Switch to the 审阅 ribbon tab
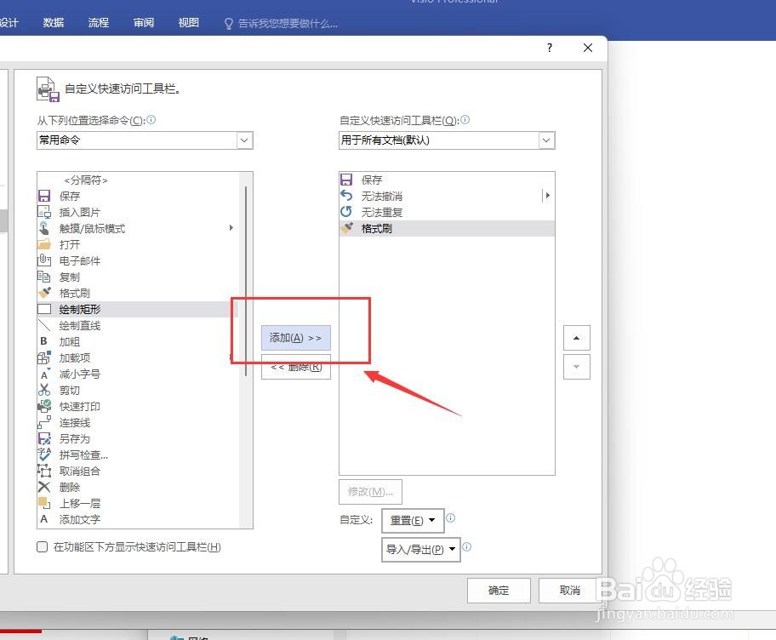 (143, 23)
